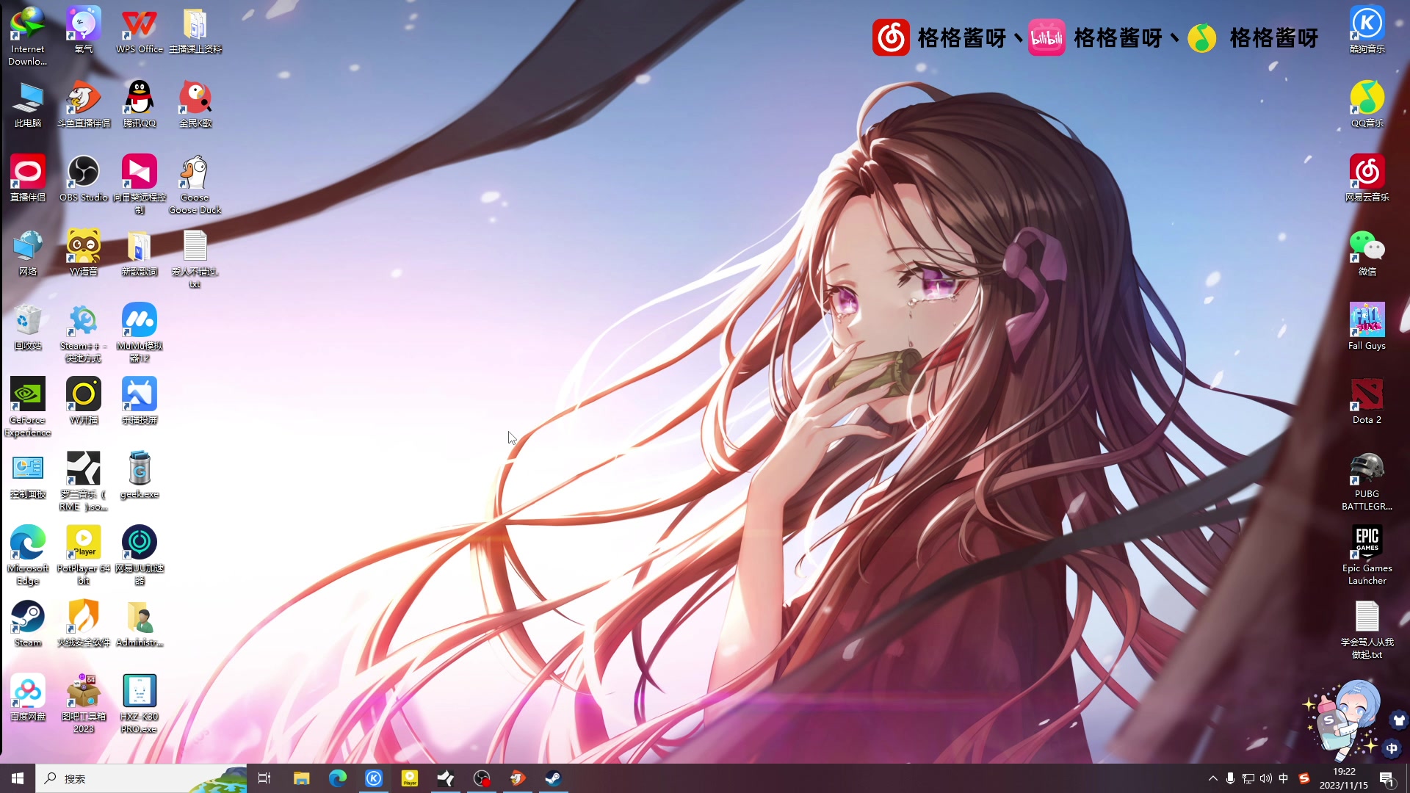Open 网易UU加速器 icon

140,554
